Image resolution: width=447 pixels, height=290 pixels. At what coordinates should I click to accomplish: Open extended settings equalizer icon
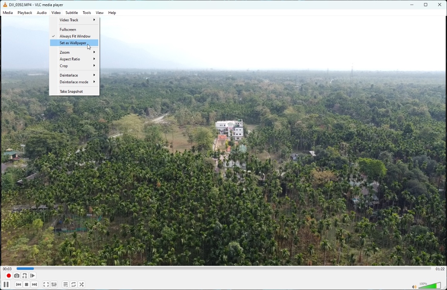[54, 285]
